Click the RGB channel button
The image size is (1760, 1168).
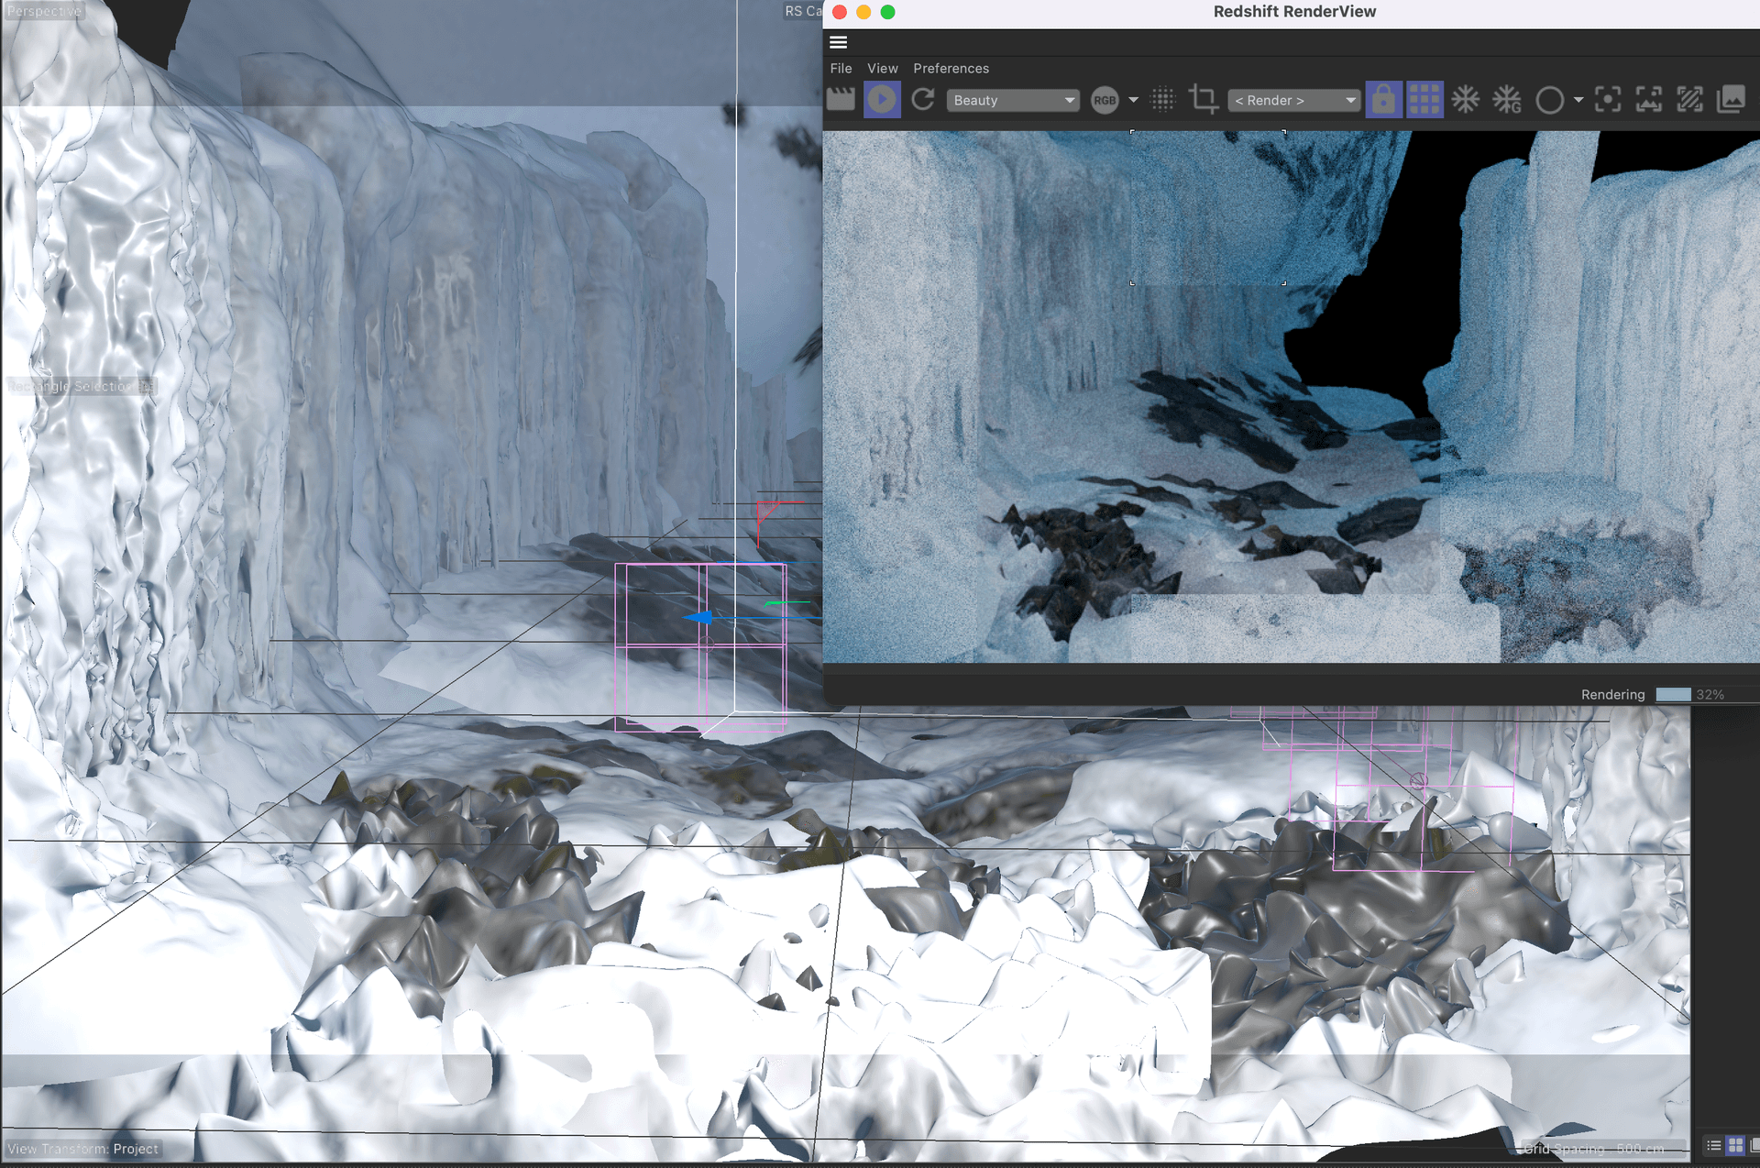(1105, 100)
